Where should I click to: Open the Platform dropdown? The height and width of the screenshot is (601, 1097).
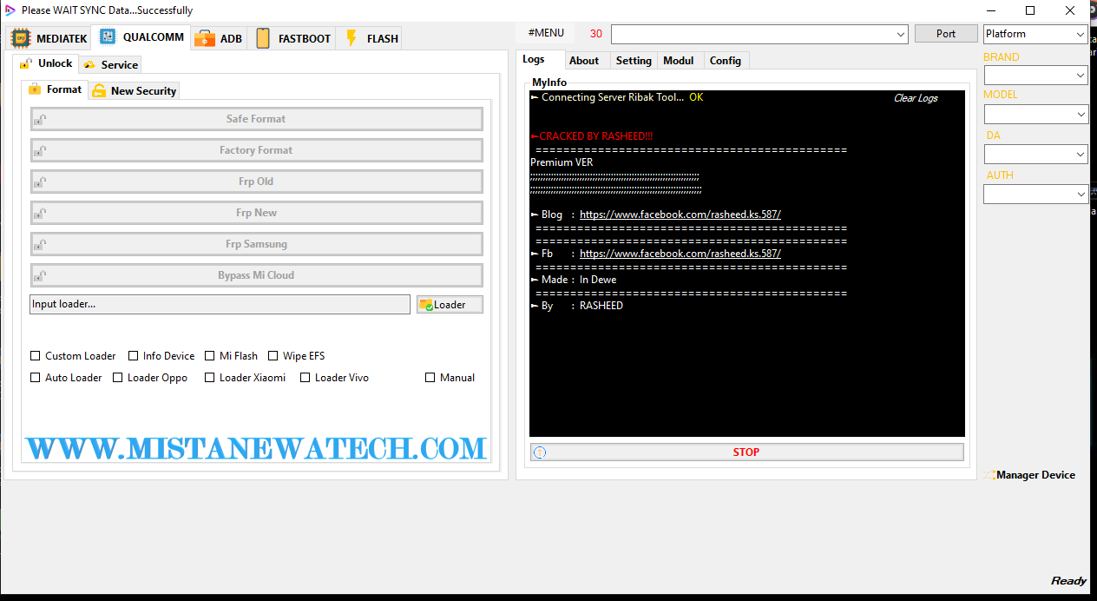coord(1035,34)
